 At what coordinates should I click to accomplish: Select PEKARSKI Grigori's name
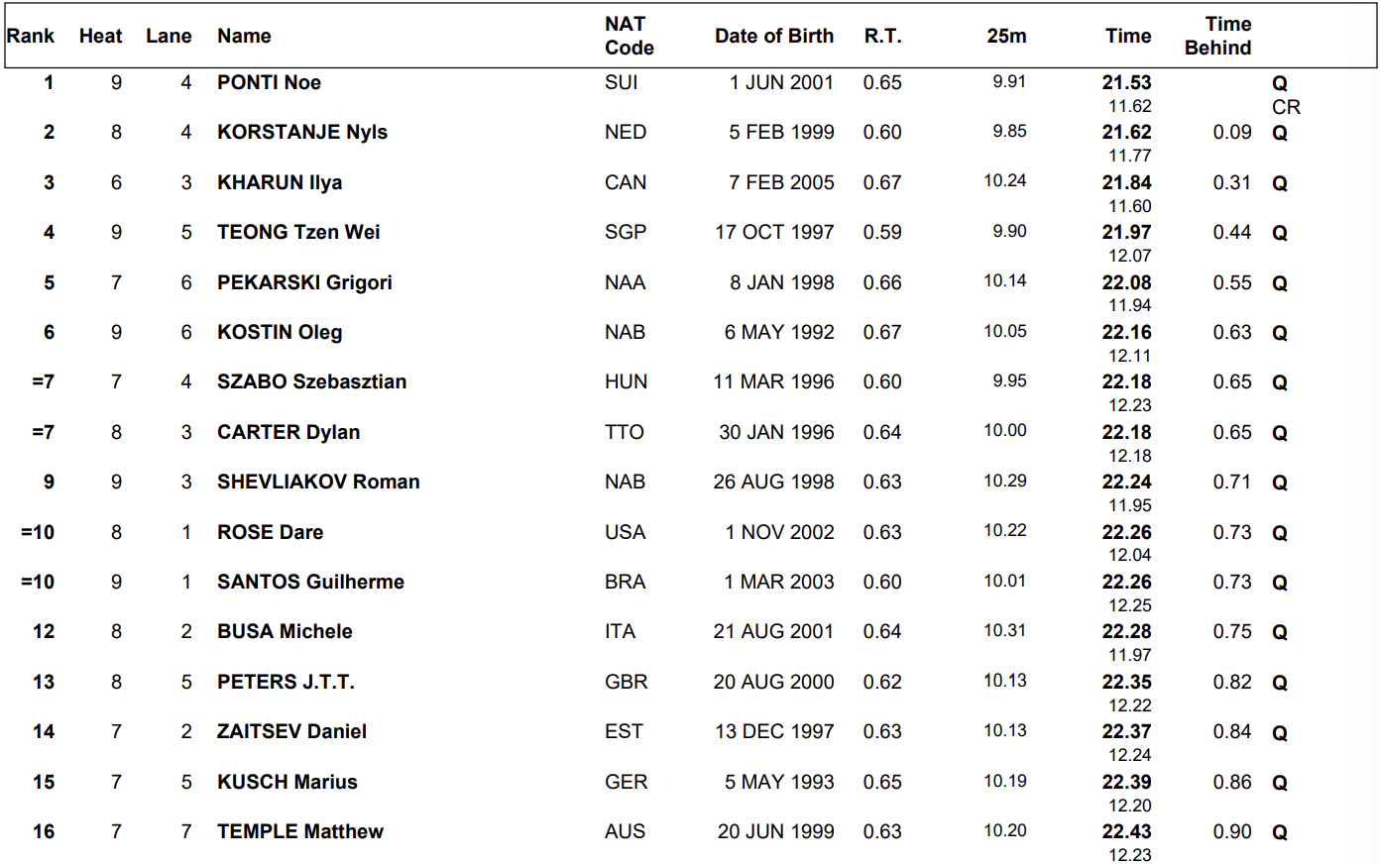point(304,282)
